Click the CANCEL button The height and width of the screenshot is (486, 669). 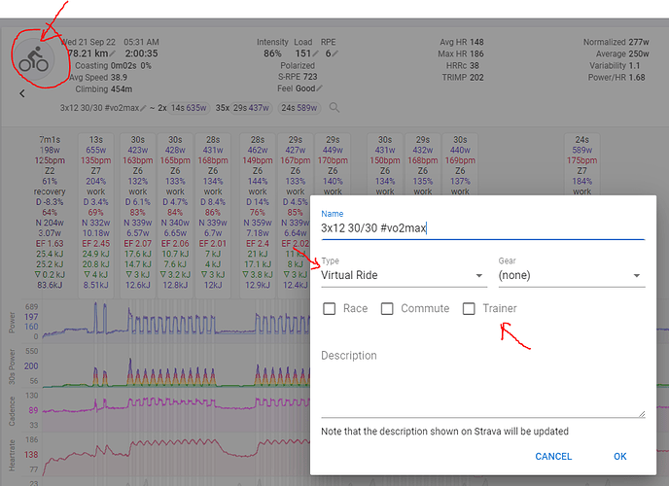pos(553,456)
